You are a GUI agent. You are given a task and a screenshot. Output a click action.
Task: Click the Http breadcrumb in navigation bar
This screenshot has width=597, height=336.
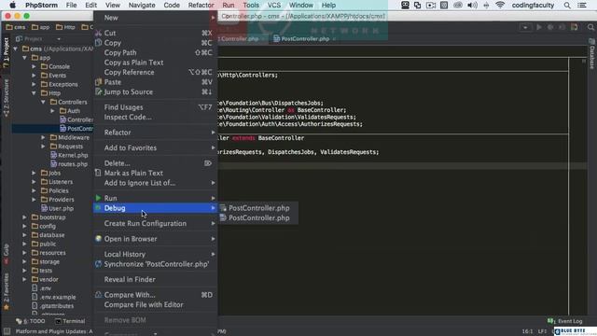pos(65,27)
